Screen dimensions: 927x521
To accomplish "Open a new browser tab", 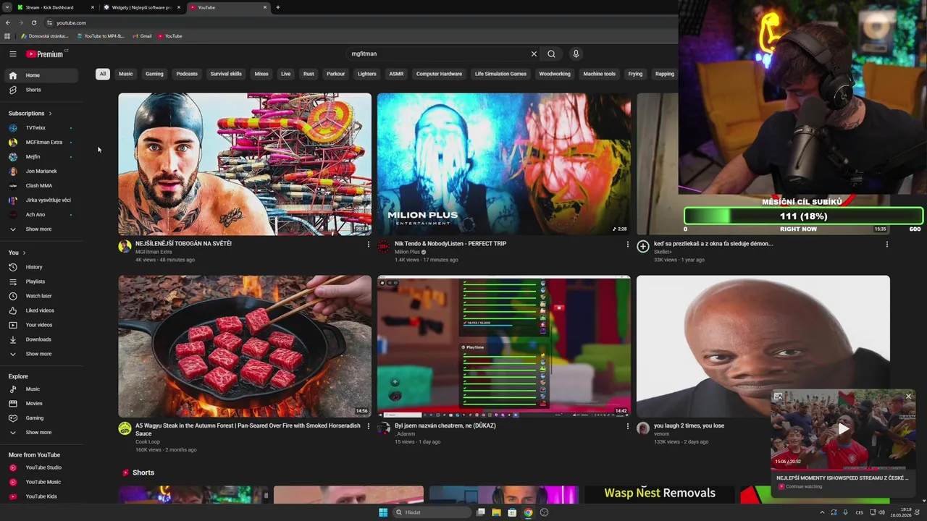I will [278, 7].
